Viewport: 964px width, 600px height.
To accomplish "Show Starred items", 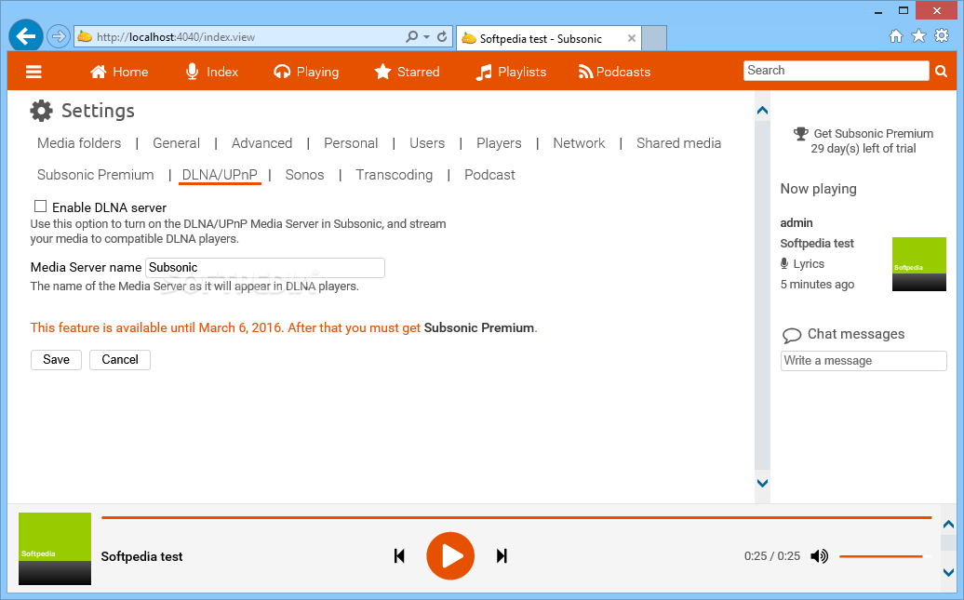I will click(407, 72).
